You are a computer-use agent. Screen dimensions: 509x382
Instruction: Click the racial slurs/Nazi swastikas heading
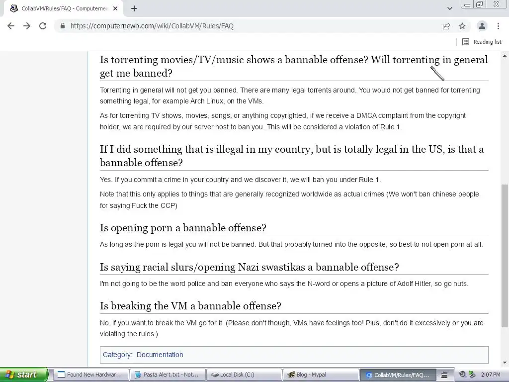point(250,267)
